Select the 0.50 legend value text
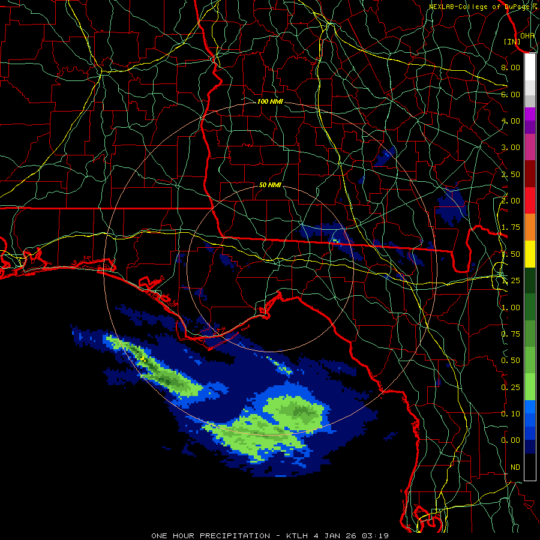This screenshot has height=540, width=540. [x=511, y=361]
